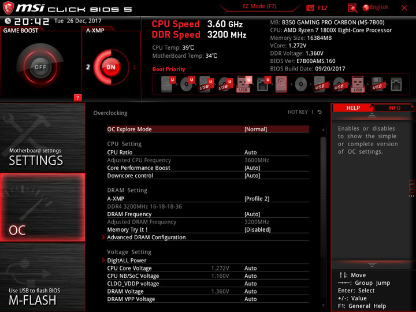Open the M-FLASH BIOS flashing section
The height and width of the screenshot is (312, 416).
pyautogui.click(x=42, y=277)
